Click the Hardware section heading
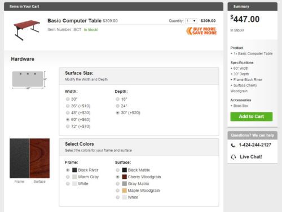This screenshot has width=282, height=212. click(x=23, y=59)
